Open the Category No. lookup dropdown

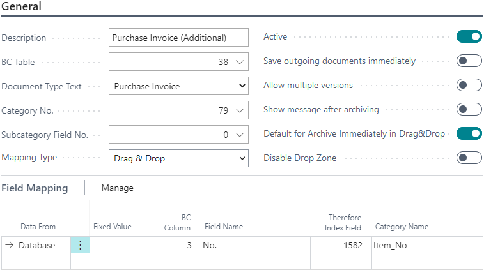240,110
